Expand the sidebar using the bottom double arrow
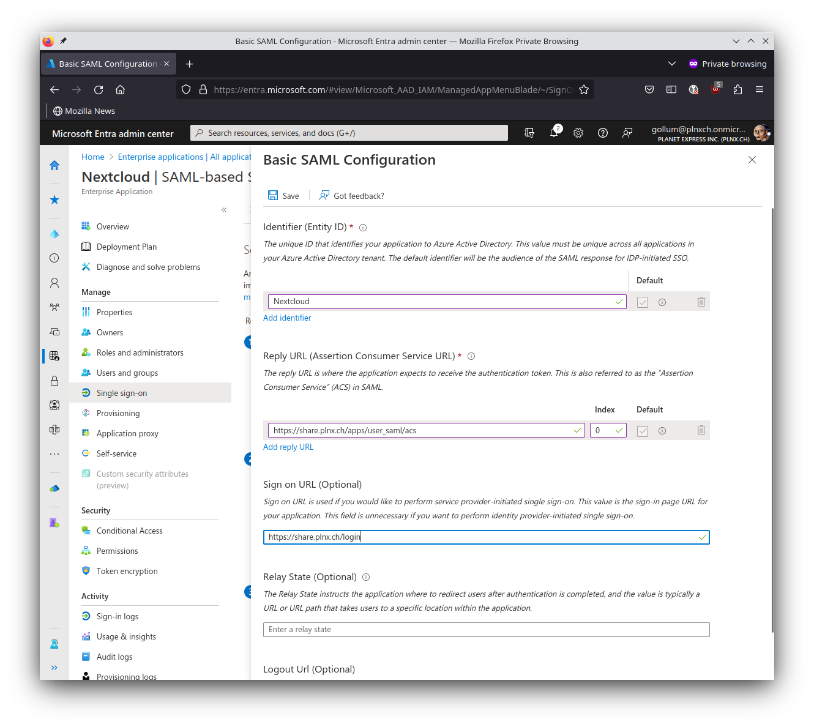 click(x=54, y=667)
